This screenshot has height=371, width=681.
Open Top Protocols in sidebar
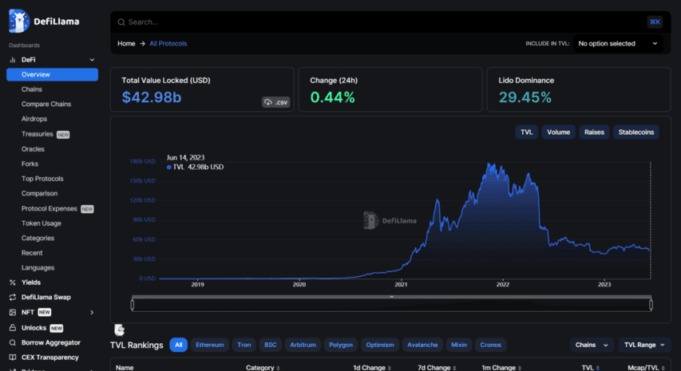coord(42,179)
